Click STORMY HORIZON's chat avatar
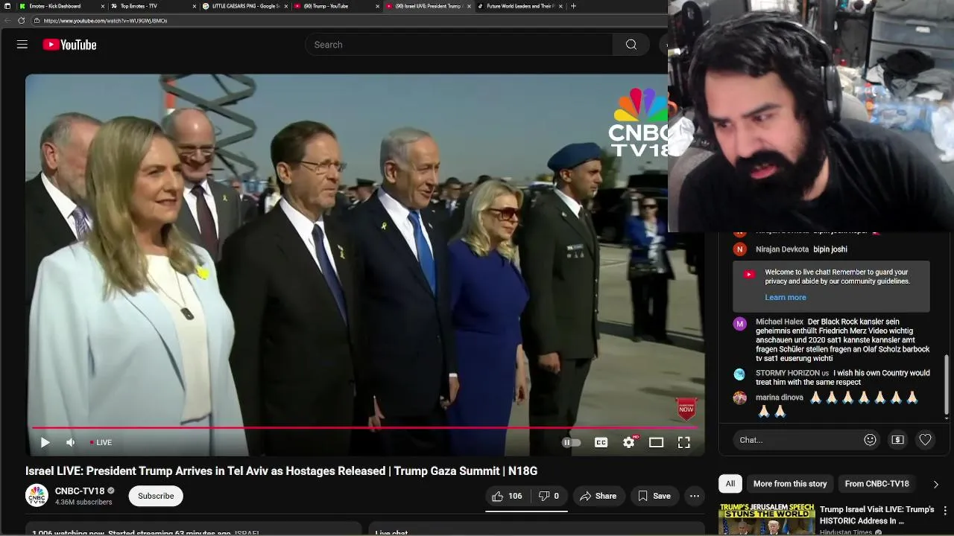Viewport: 954px width, 536px height. click(739, 374)
